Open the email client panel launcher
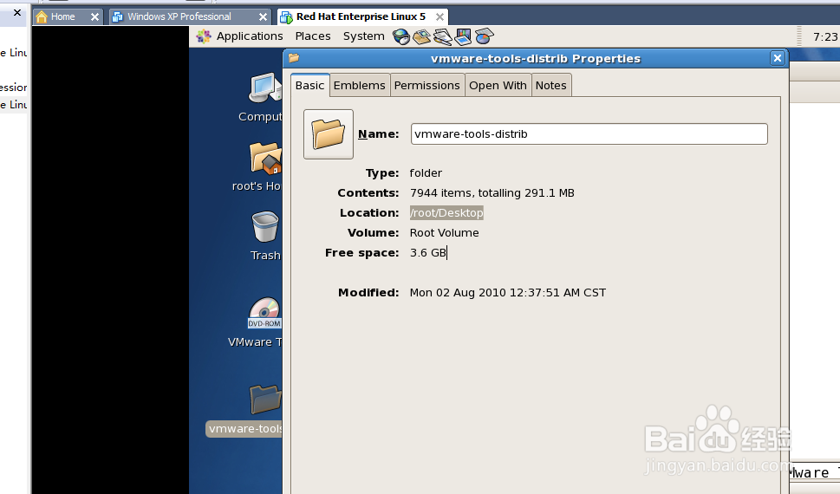 click(421, 36)
